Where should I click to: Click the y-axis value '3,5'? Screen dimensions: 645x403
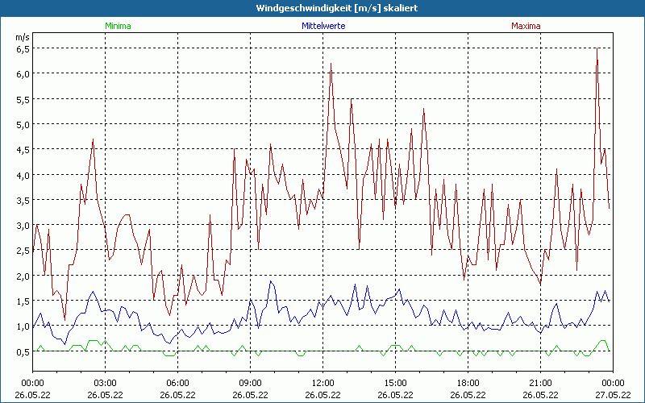point(23,200)
